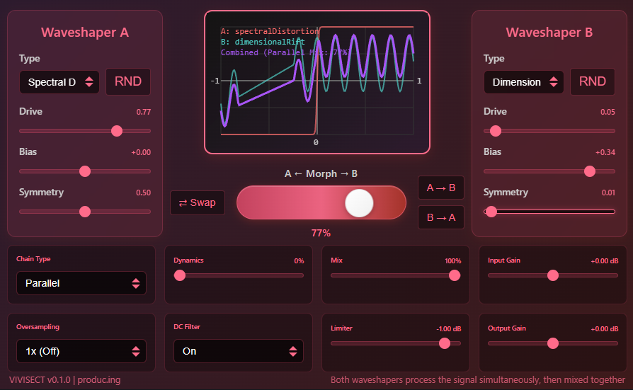Viewport: 633px width, 390px height.
Task: Click the waveform transfer curve display
Action: [x=316, y=81]
